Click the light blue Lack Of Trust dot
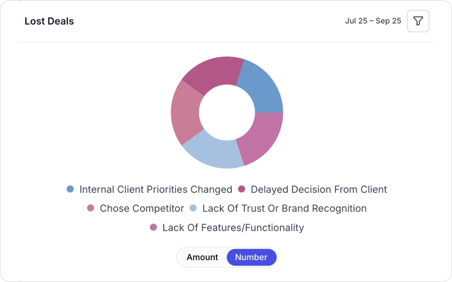The width and height of the screenshot is (452, 282). point(193,208)
